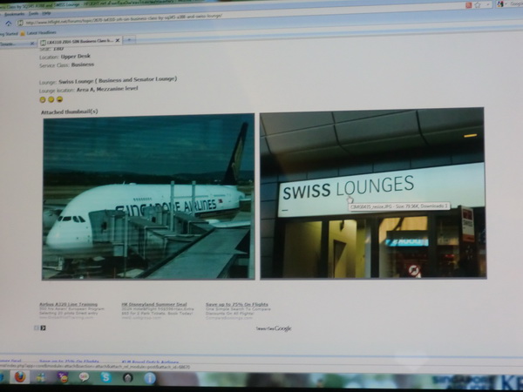Screen dimensions: 523x392
Task: Open the chat bubble app in taskbar
Action: click(84, 377)
